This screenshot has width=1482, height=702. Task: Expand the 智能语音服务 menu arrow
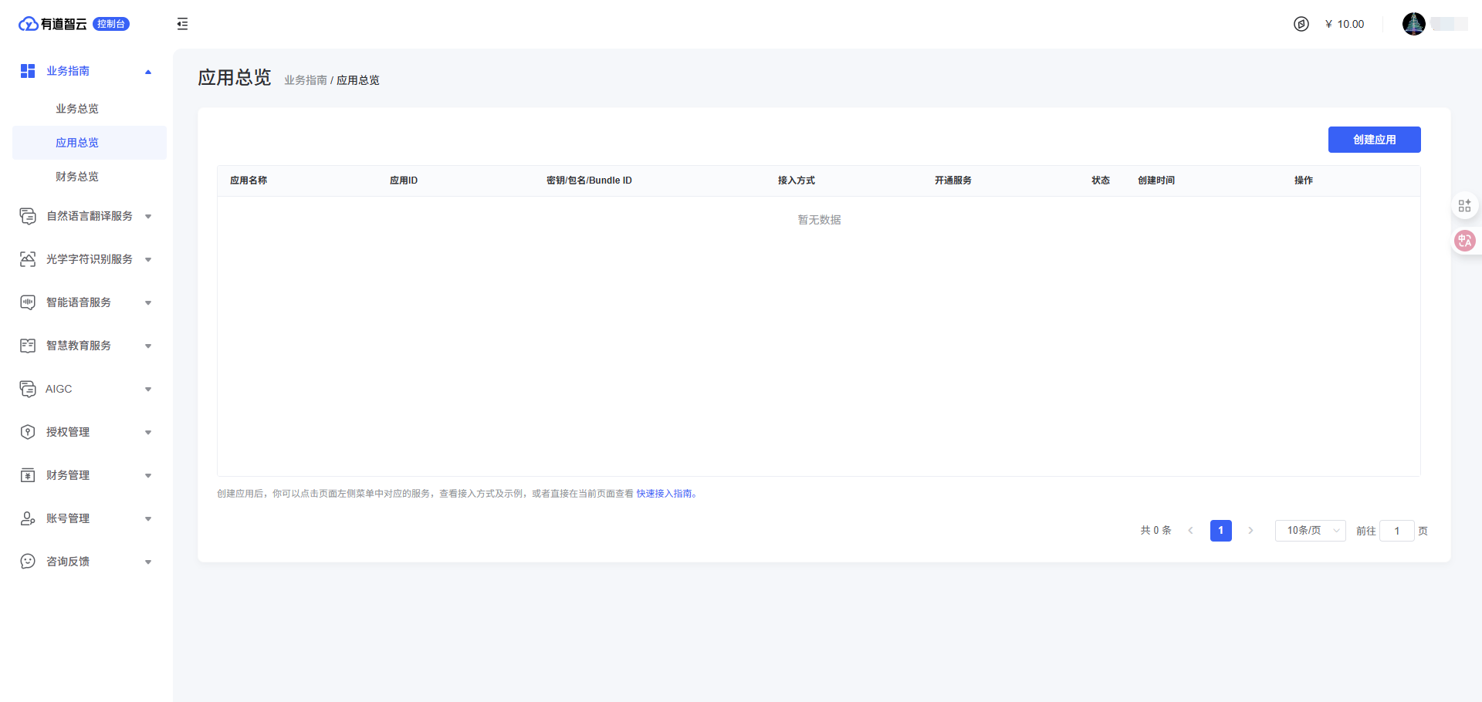pos(148,303)
